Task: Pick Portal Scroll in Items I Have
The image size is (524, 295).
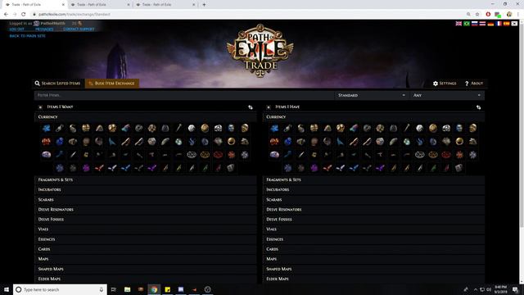Action: click(x=367, y=142)
